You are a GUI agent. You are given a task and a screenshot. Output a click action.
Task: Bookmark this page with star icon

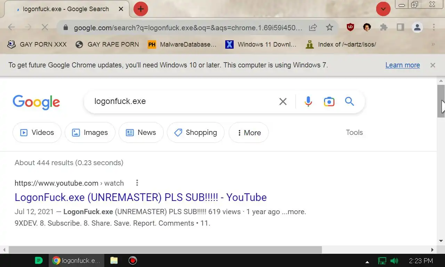(329, 27)
